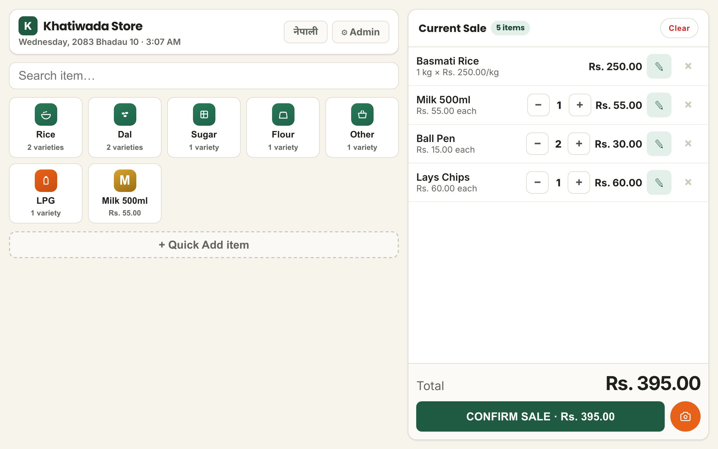
Task: Click the 'Rs. 15.00 each' unit price
Action: click(445, 150)
